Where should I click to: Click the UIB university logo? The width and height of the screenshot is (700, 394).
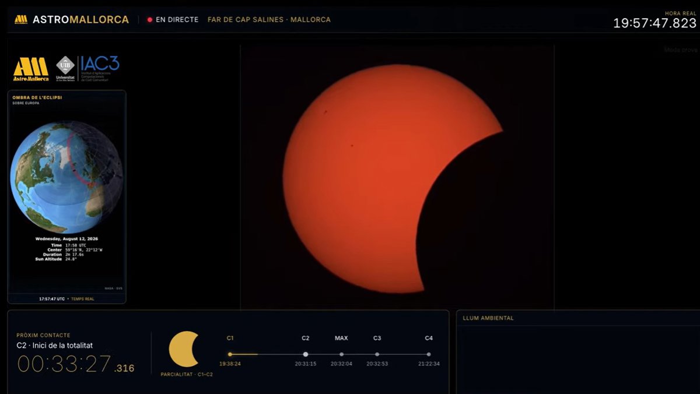click(65, 68)
